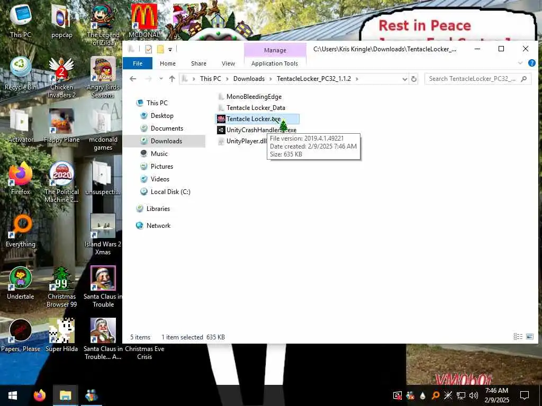542x406 pixels.
Task: Click New folder quick access icon
Action: click(160, 49)
